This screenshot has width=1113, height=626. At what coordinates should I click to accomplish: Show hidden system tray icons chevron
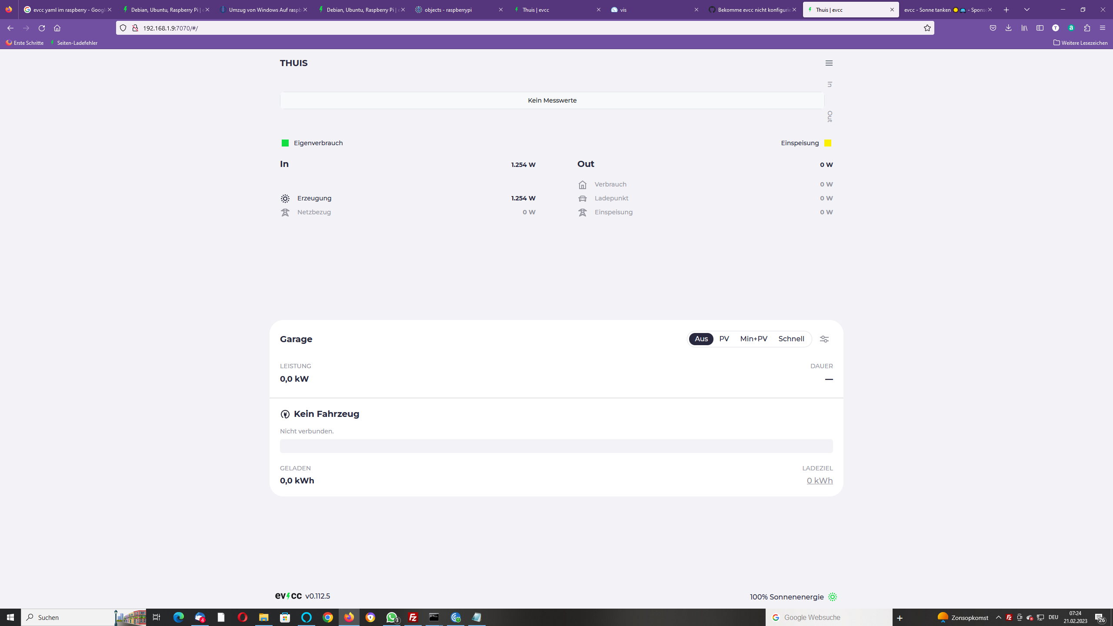[x=998, y=617]
